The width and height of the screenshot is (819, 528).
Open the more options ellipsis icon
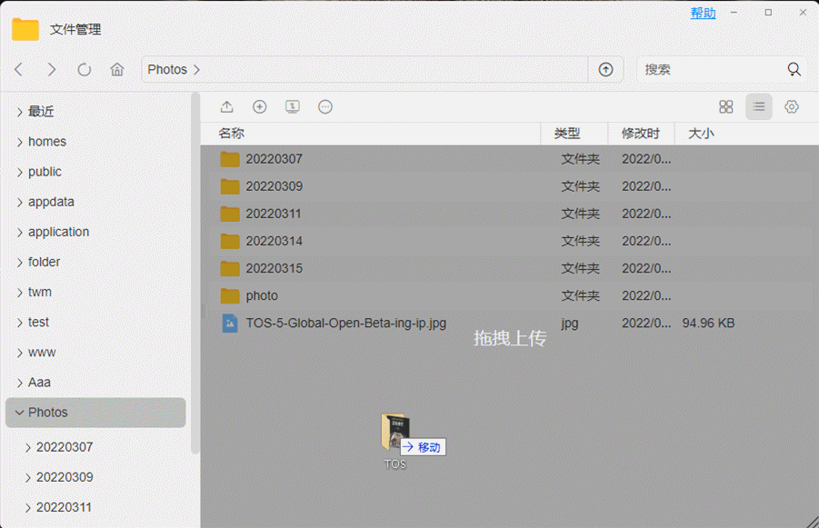point(325,107)
